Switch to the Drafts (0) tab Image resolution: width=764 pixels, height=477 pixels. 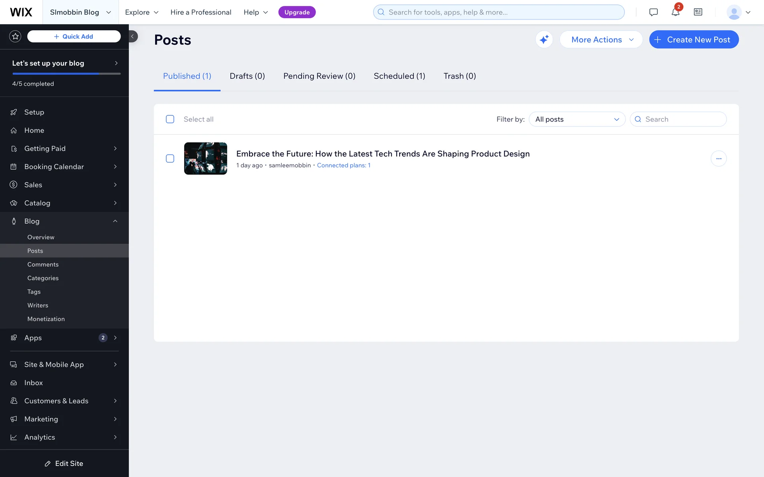247,76
